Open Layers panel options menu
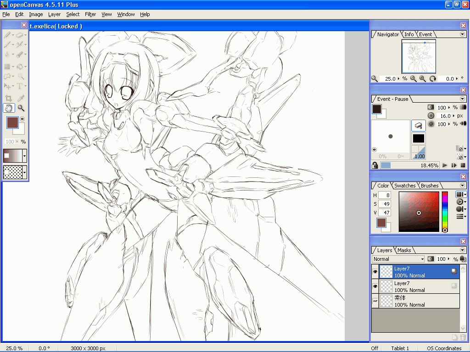 463,250
